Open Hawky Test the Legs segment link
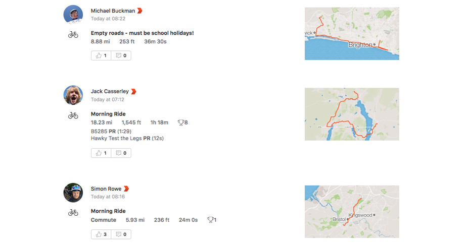 click(127, 138)
